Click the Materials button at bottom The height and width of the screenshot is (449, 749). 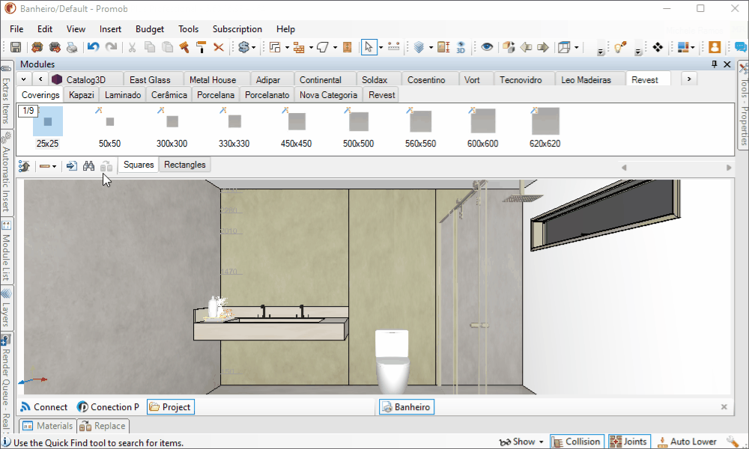pyautogui.click(x=48, y=426)
